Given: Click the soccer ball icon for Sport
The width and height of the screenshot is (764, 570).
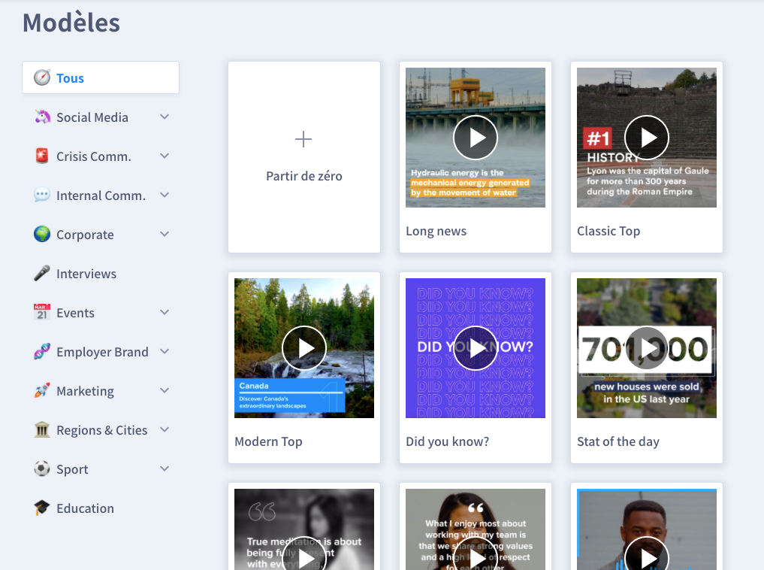Looking at the screenshot, I should [42, 468].
